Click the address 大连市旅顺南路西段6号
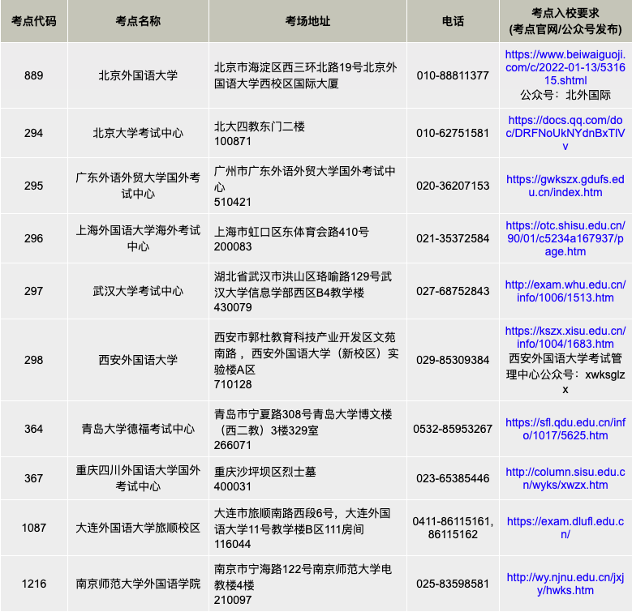Image resolution: width=632 pixels, height=612 pixels. (273, 513)
